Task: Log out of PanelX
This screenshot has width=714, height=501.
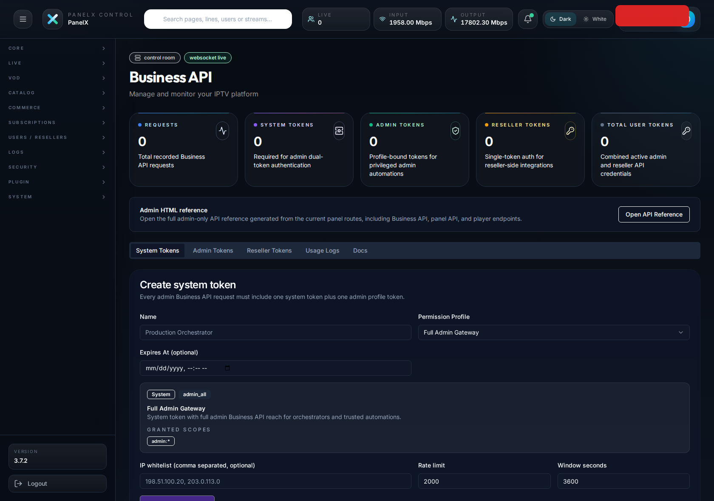Action: (x=57, y=484)
